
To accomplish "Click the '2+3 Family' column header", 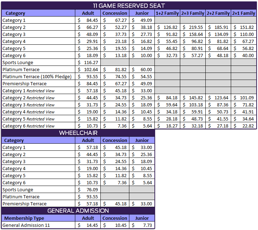I will coord(193,13).
